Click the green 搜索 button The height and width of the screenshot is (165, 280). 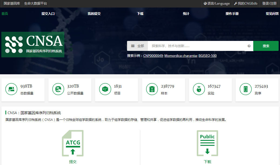(x=266, y=46)
